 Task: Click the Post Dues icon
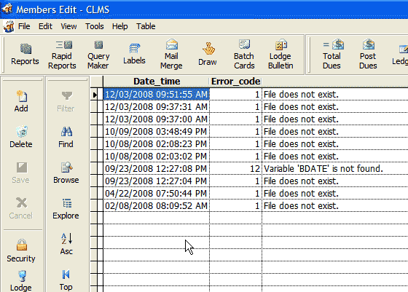(368, 54)
